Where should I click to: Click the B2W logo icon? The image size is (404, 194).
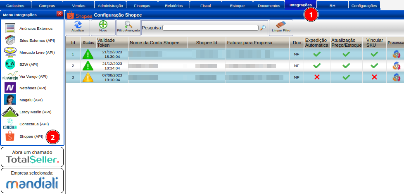(x=10, y=64)
